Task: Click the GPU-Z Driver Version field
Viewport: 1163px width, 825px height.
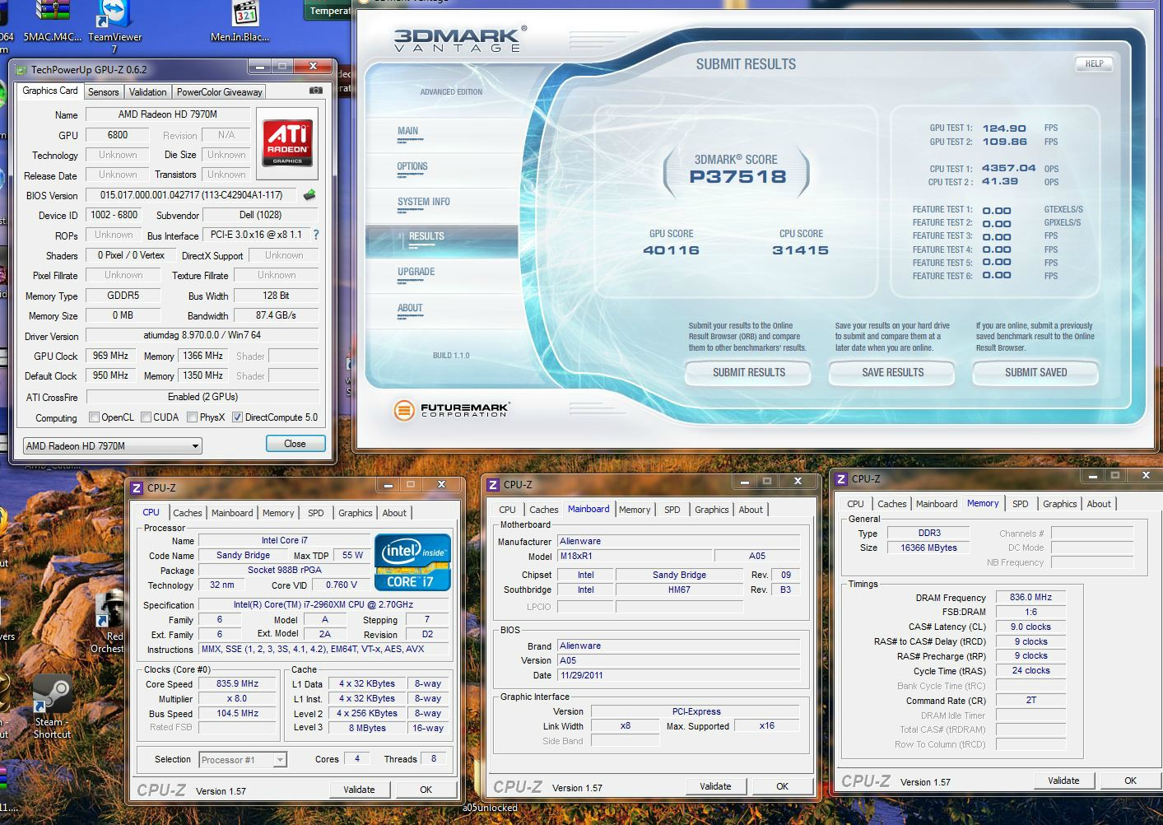Action: pos(202,335)
